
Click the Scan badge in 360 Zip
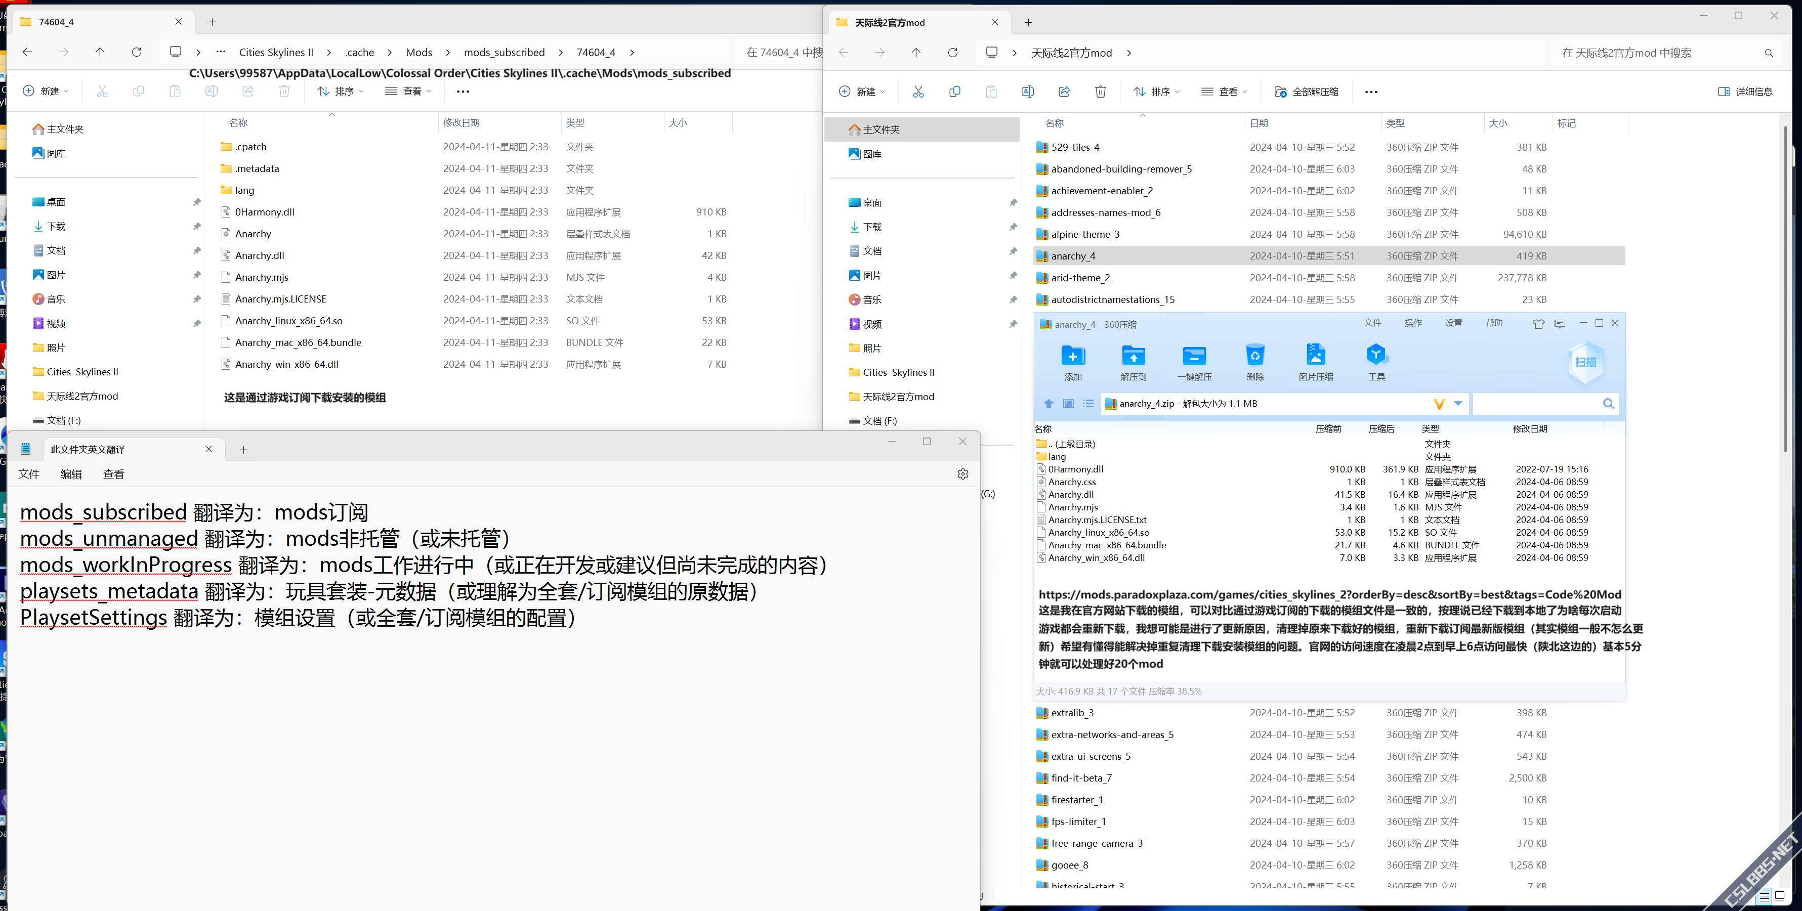click(1586, 362)
